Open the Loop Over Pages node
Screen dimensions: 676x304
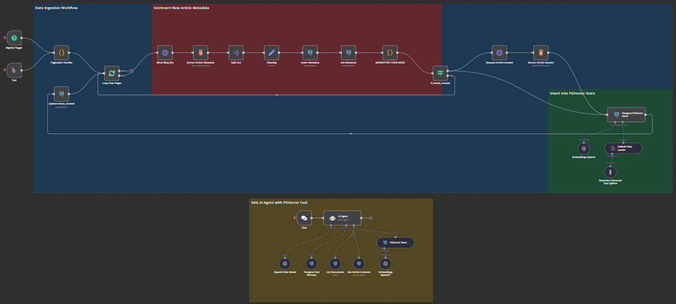(x=111, y=73)
